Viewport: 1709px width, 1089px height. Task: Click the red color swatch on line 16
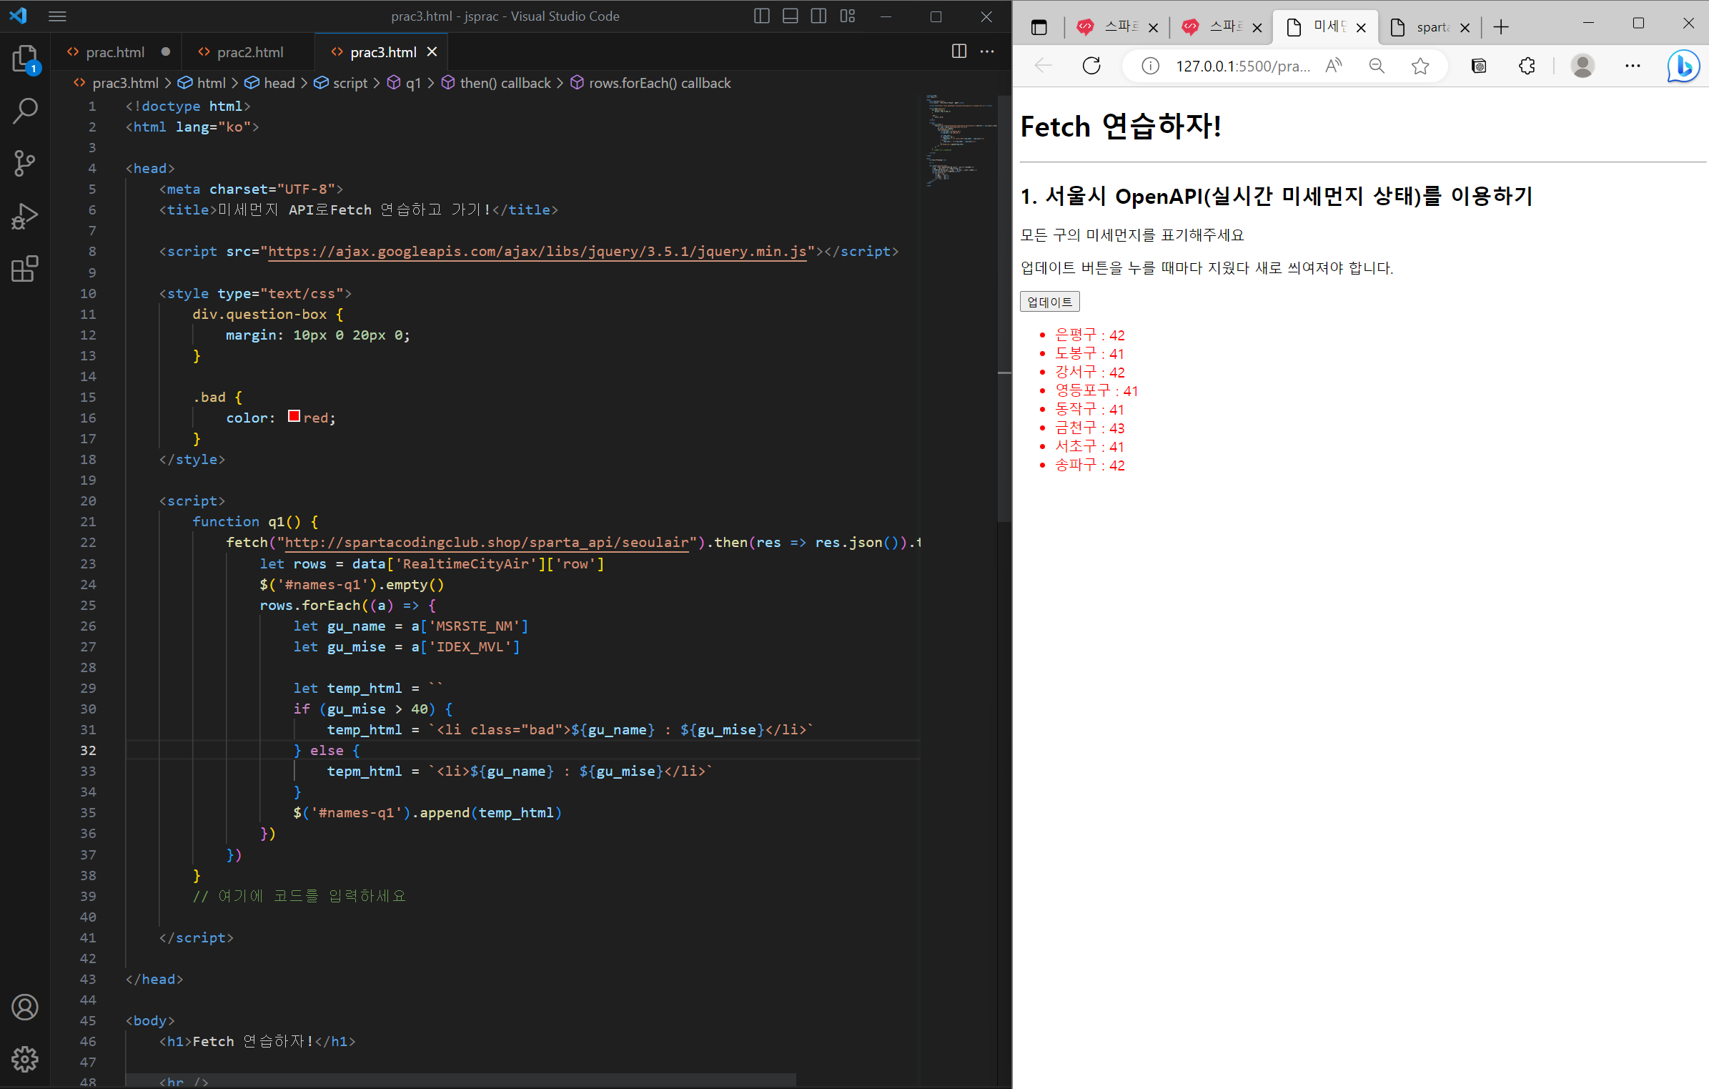click(294, 416)
